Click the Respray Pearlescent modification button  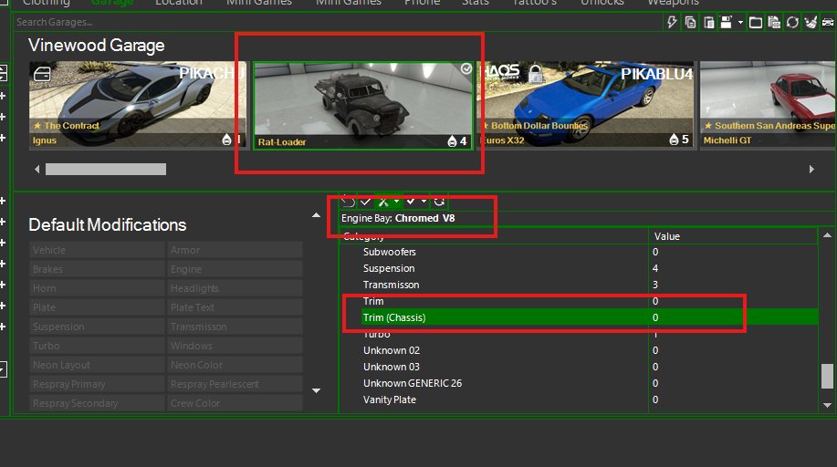[x=235, y=384]
